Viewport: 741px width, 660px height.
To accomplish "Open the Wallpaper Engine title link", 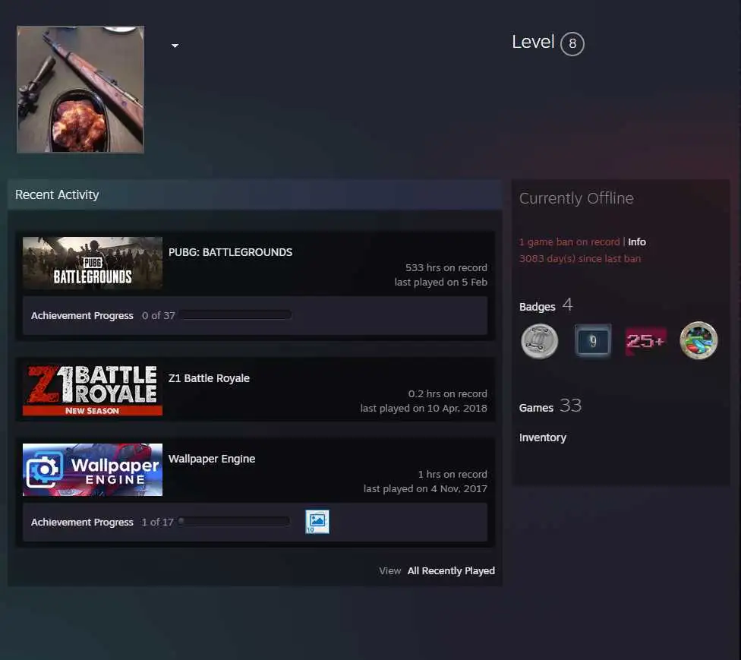I will pos(212,459).
